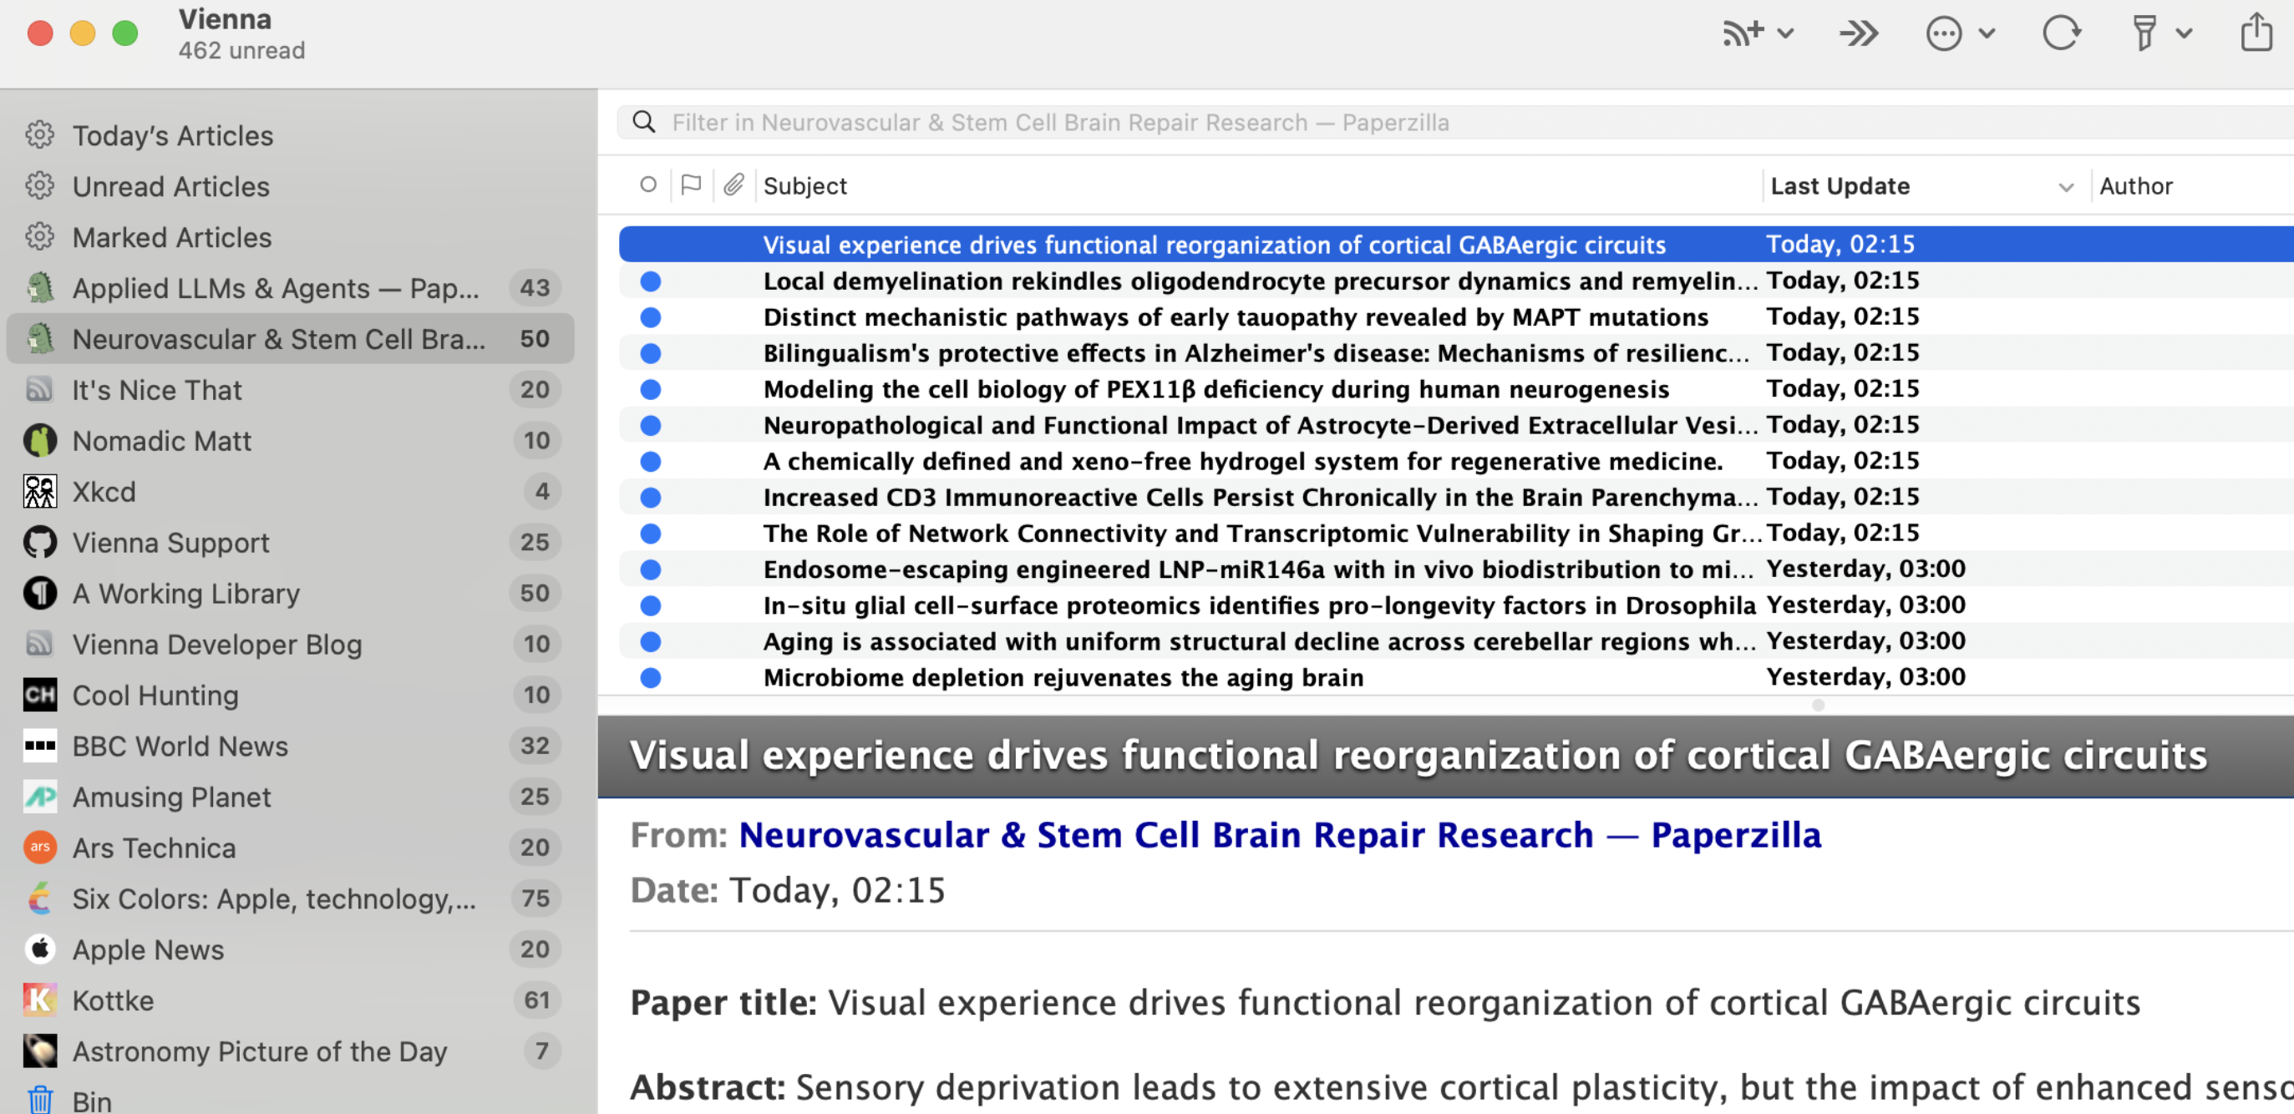Select Applied LLMs & Agents feed
The image size is (2294, 1114).
point(291,287)
